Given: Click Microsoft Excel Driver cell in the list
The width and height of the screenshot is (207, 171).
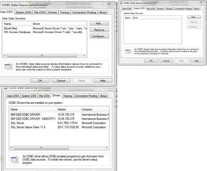Looking at the screenshot, I should pyautogui.click(x=60, y=28).
